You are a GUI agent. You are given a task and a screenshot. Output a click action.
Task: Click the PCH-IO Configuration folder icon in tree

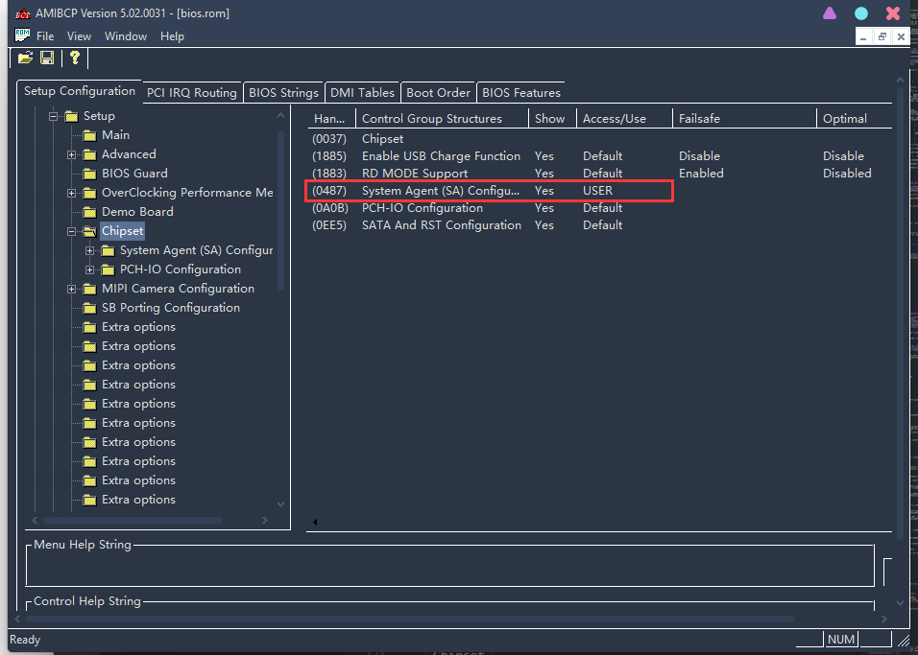(108, 269)
